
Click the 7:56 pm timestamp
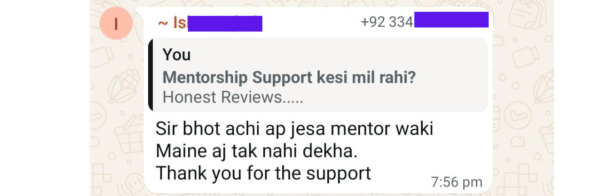coord(456,182)
